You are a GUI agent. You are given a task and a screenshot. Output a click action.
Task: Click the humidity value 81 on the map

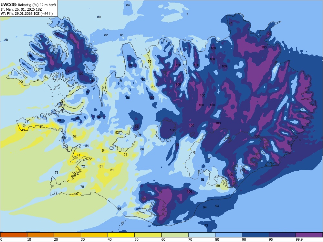tap(122, 35)
